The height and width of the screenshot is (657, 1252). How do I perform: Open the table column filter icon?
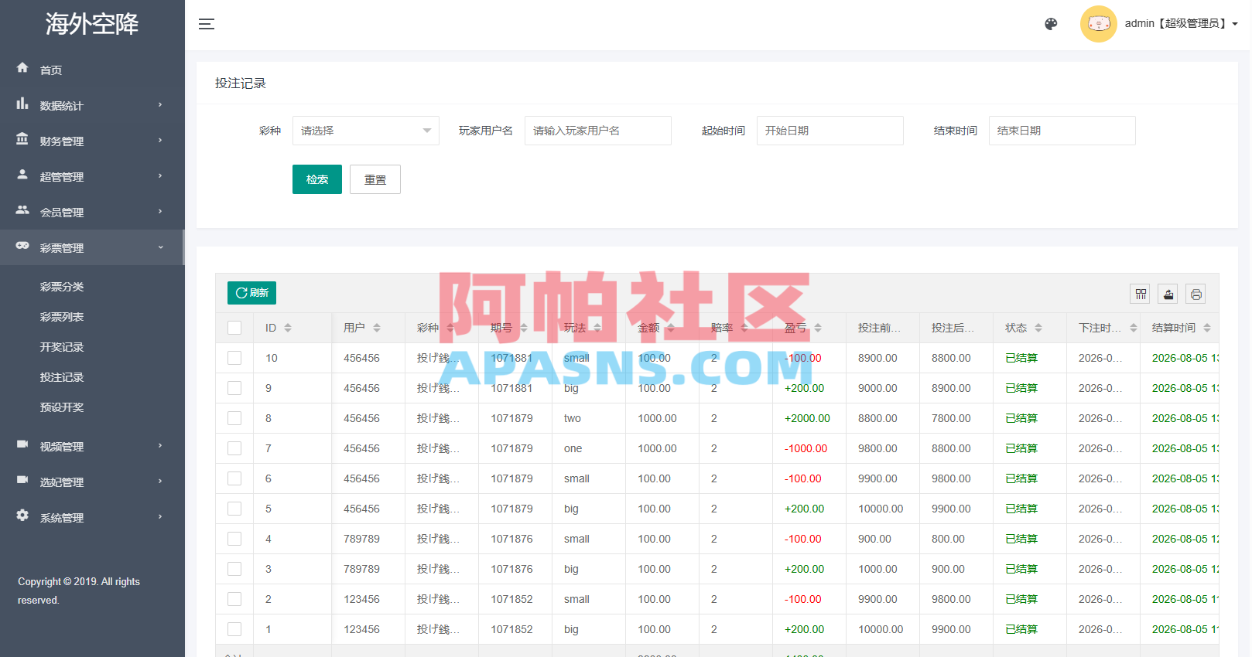click(x=1141, y=294)
